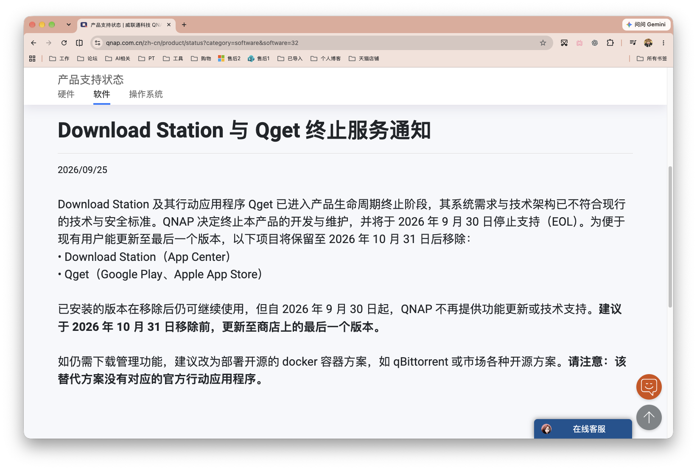Toggle the side panel icon
The height and width of the screenshot is (470, 697).
[x=79, y=43]
